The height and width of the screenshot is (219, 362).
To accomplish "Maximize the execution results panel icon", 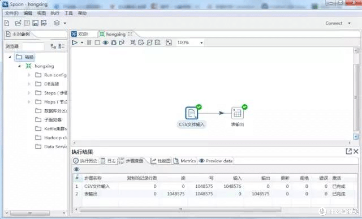I will click(x=349, y=152).
